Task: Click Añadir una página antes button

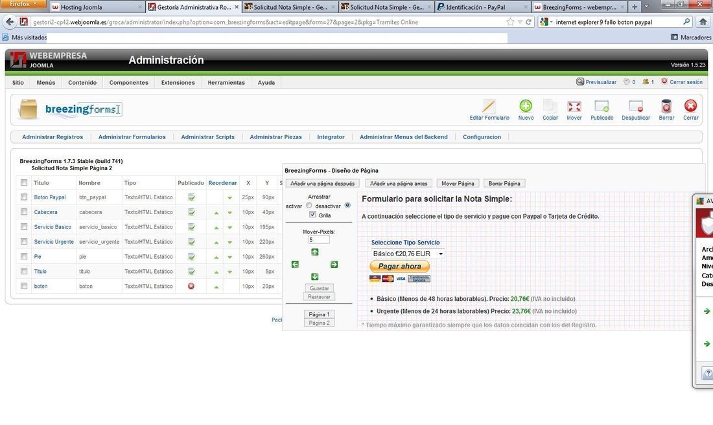Action: [399, 183]
